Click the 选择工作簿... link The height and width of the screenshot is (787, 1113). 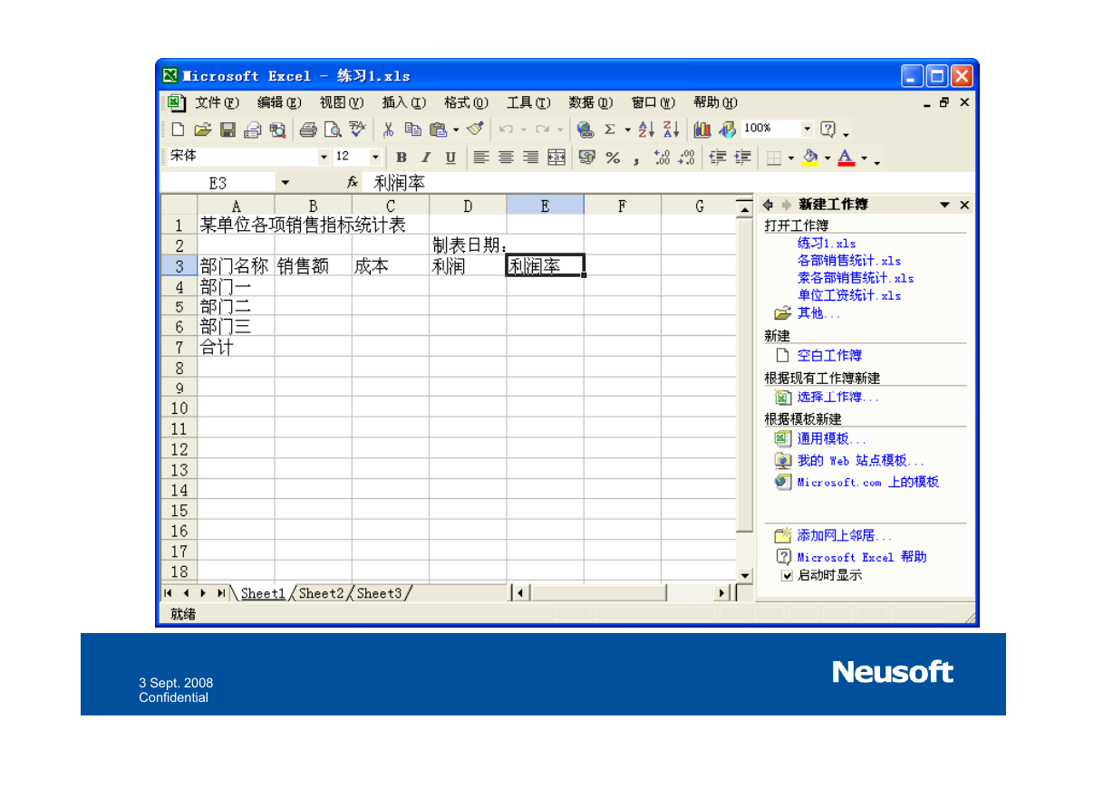pyautogui.click(x=837, y=397)
